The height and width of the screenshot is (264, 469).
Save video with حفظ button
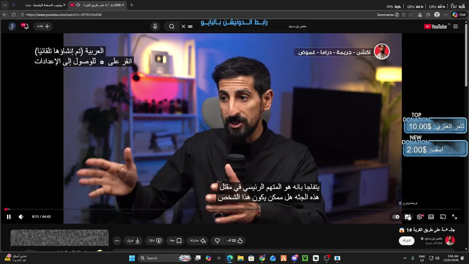pos(176,241)
